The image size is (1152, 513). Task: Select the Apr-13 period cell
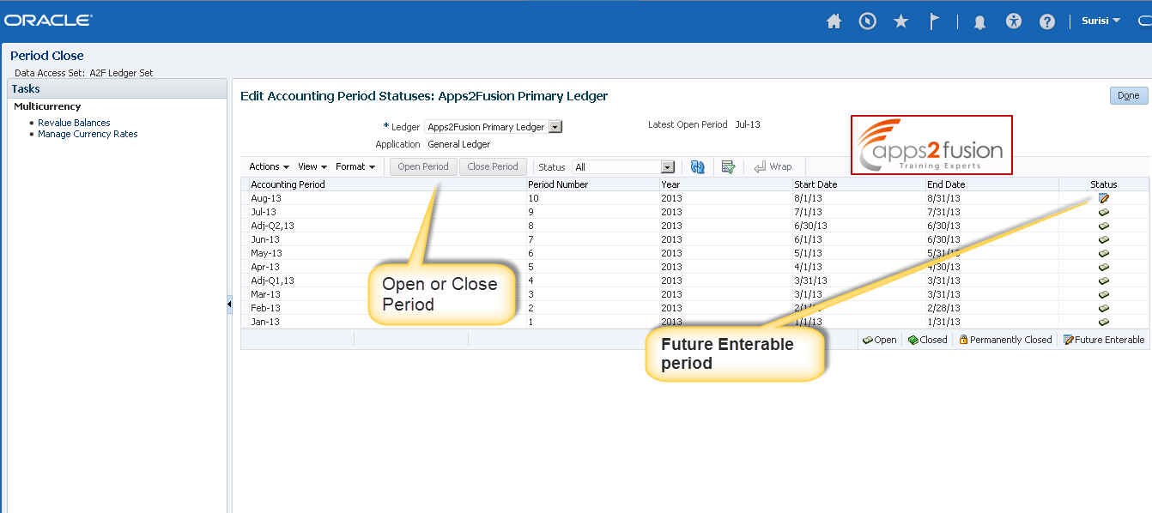click(387, 267)
